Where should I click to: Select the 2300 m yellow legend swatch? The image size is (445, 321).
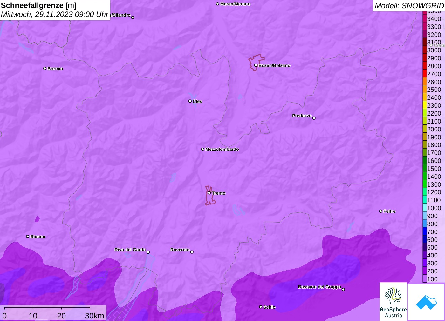425,105
